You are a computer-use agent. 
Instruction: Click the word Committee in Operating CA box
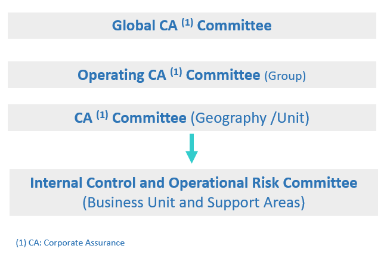pyautogui.click(x=223, y=75)
